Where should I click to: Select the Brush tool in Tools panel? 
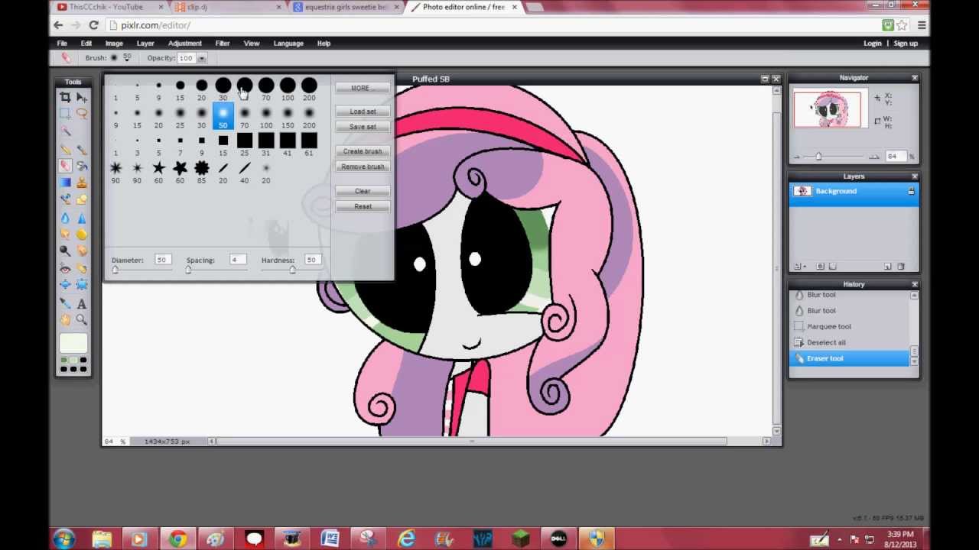[81, 149]
